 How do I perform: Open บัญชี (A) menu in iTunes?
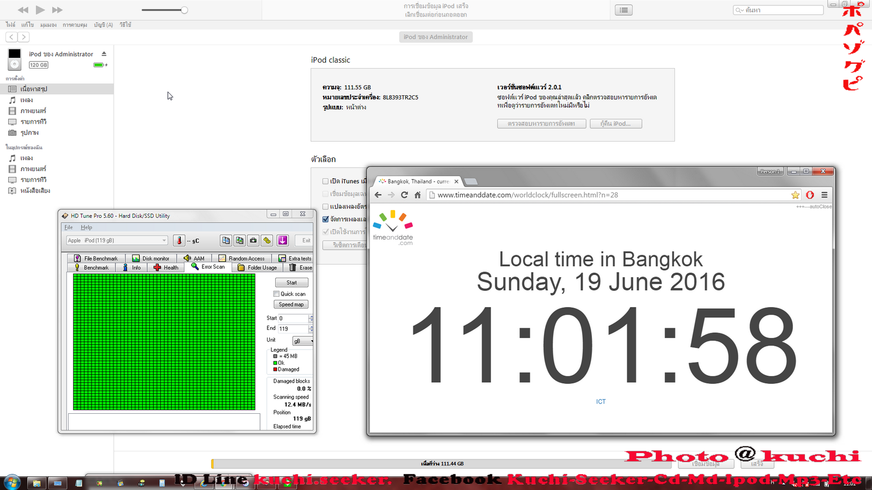click(x=104, y=25)
